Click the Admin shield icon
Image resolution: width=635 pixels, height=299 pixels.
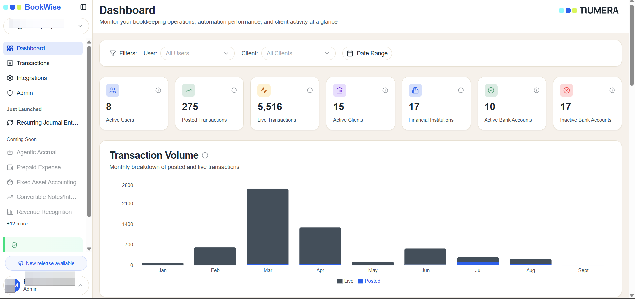[10, 93]
